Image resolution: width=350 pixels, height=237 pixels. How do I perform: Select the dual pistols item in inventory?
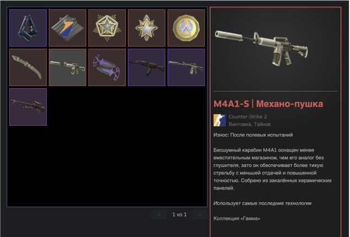[x=28, y=28]
